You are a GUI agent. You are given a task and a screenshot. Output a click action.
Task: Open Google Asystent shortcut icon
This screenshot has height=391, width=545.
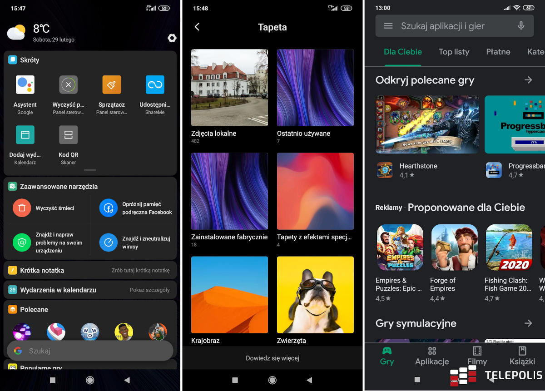(25, 85)
